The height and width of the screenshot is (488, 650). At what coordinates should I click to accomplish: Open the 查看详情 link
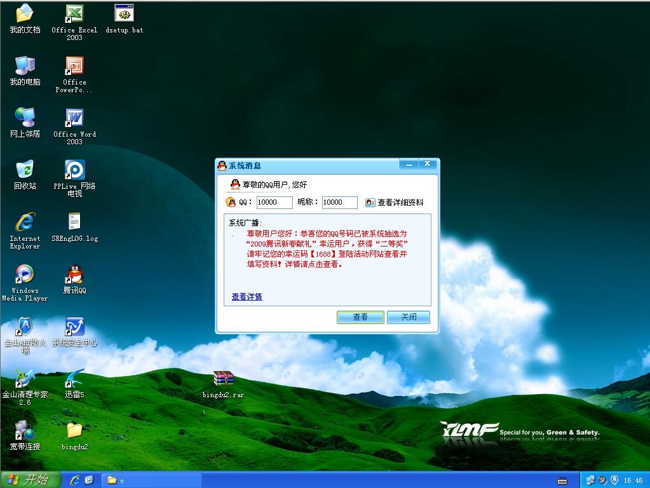pyautogui.click(x=247, y=297)
